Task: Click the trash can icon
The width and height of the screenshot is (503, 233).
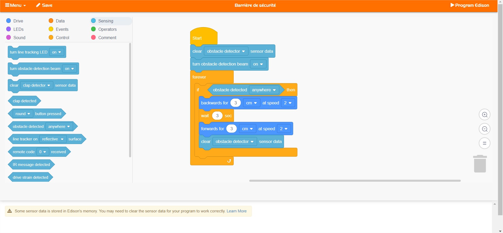Action: [x=480, y=164]
